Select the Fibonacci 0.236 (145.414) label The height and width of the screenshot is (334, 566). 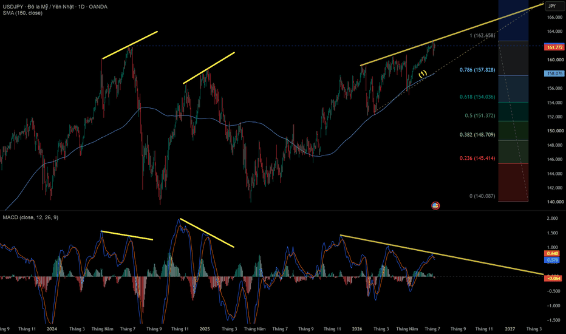coord(477,158)
